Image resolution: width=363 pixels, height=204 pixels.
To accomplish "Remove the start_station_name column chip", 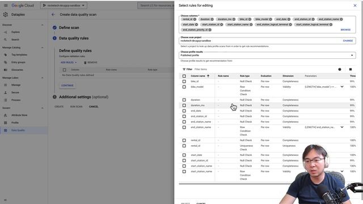I will (x=251, y=24).
